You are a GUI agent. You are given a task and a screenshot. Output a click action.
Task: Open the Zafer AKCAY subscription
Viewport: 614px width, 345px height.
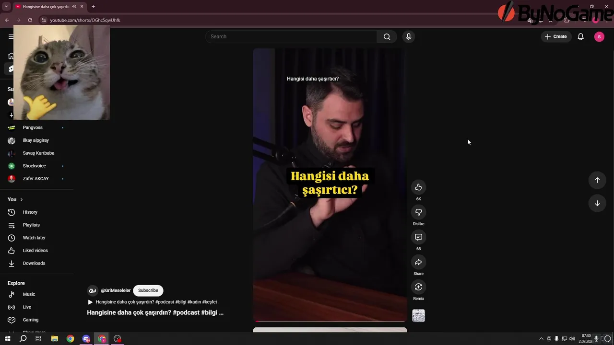pos(36,179)
